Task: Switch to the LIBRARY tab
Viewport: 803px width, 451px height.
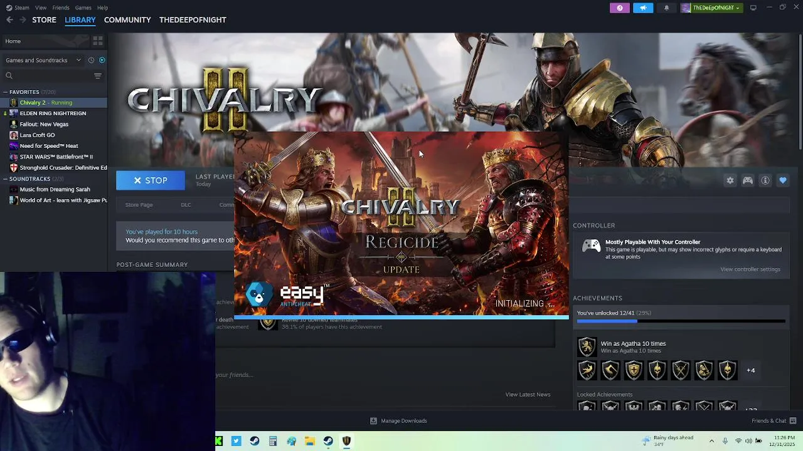Action: [80, 20]
